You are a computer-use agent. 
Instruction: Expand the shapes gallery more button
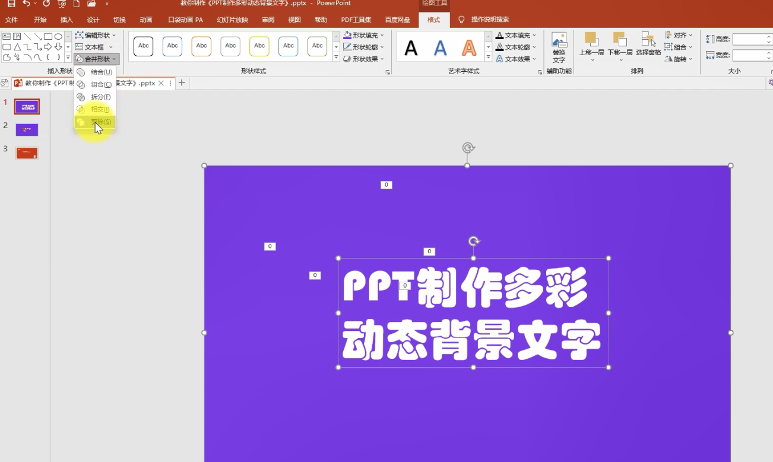click(x=68, y=58)
